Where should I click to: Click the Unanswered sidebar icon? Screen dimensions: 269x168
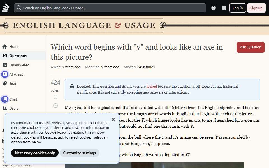click(x=5, y=65)
